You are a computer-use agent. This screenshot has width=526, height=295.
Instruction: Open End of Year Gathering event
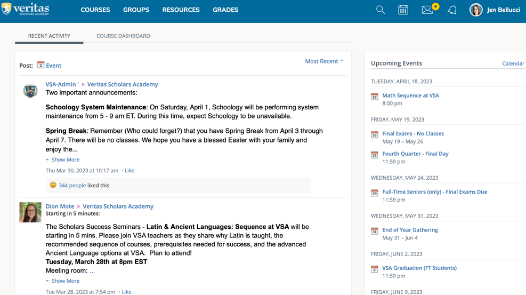(x=410, y=230)
